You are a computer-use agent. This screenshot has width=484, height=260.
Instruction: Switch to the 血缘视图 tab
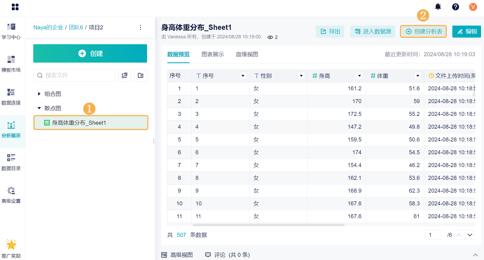[247, 54]
